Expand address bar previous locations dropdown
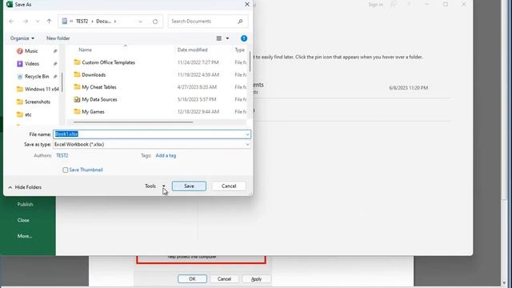Screen dimensions: 512x288 click(141, 22)
